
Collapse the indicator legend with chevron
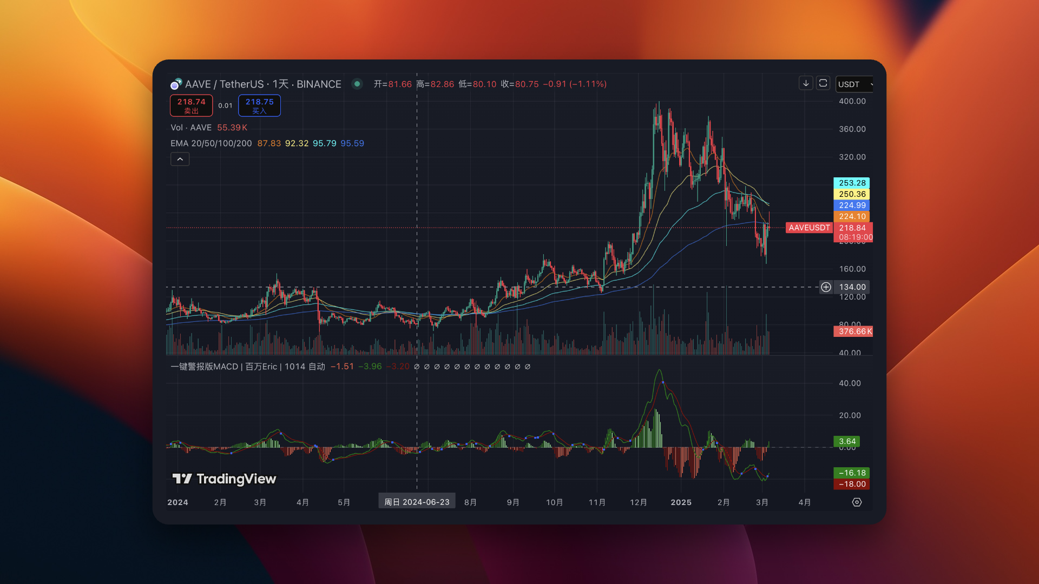[180, 159]
